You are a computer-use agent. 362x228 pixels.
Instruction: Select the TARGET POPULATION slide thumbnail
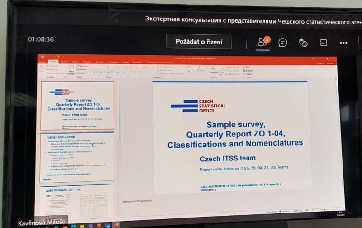point(77,157)
